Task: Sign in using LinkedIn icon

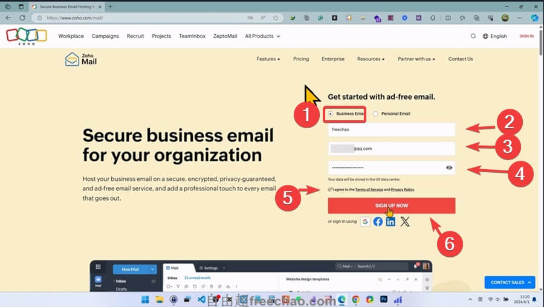Action: pyautogui.click(x=390, y=221)
